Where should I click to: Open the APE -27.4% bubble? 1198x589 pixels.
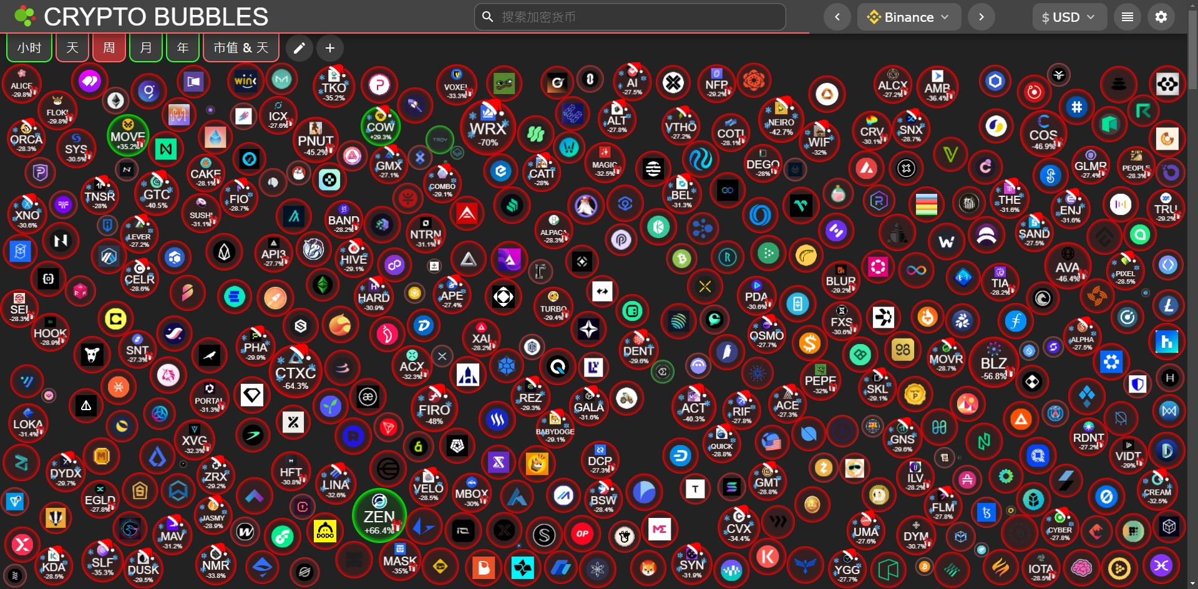[x=452, y=294]
